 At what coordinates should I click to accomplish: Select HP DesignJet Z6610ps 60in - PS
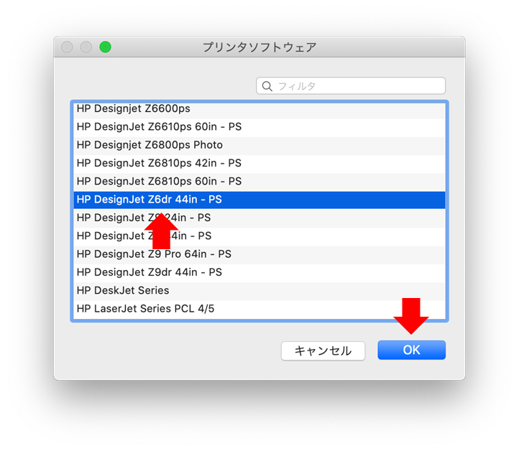click(x=259, y=126)
